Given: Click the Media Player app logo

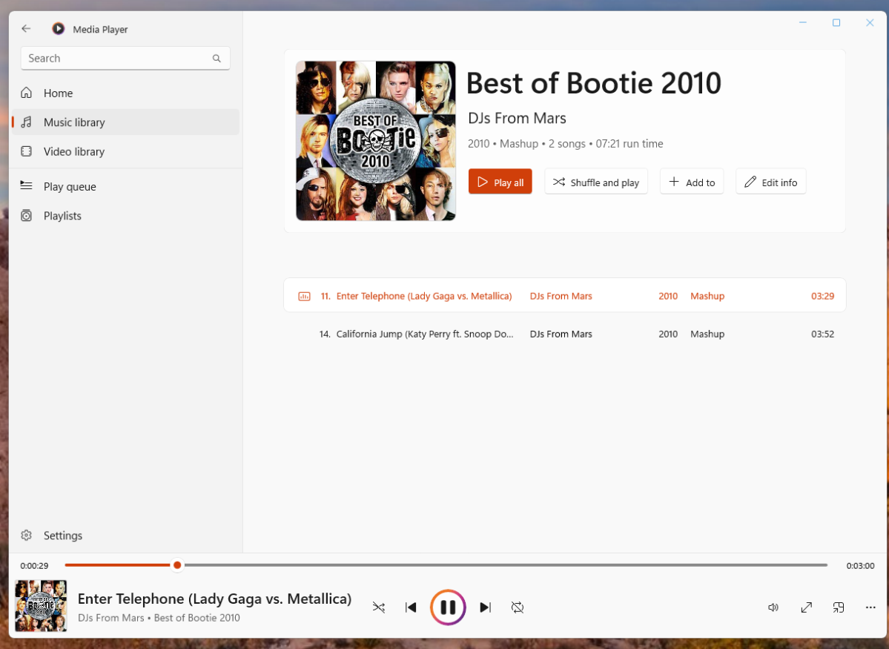Looking at the screenshot, I should click(58, 28).
